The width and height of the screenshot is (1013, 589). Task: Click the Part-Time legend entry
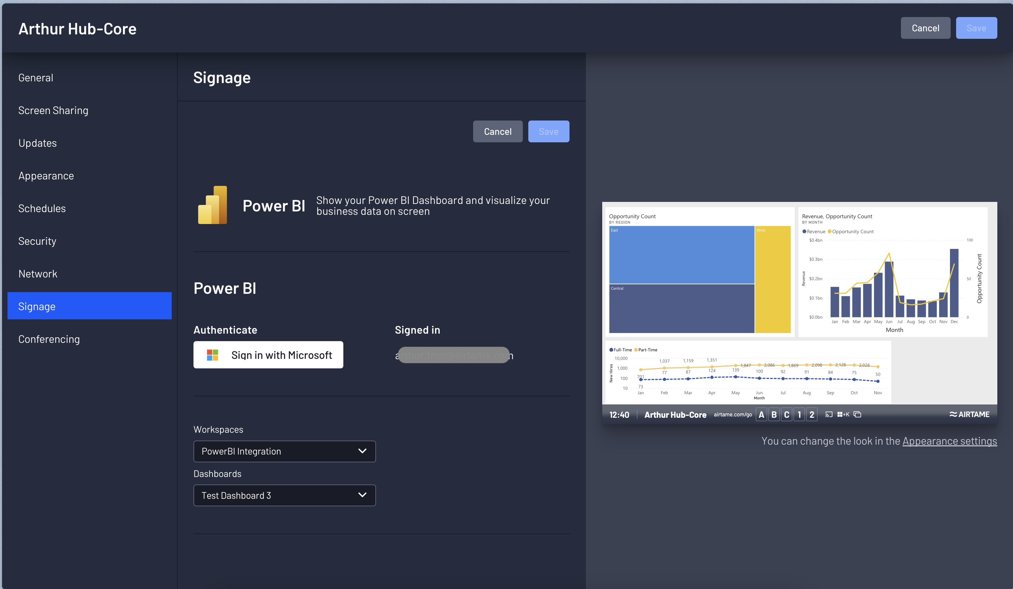tap(645, 350)
